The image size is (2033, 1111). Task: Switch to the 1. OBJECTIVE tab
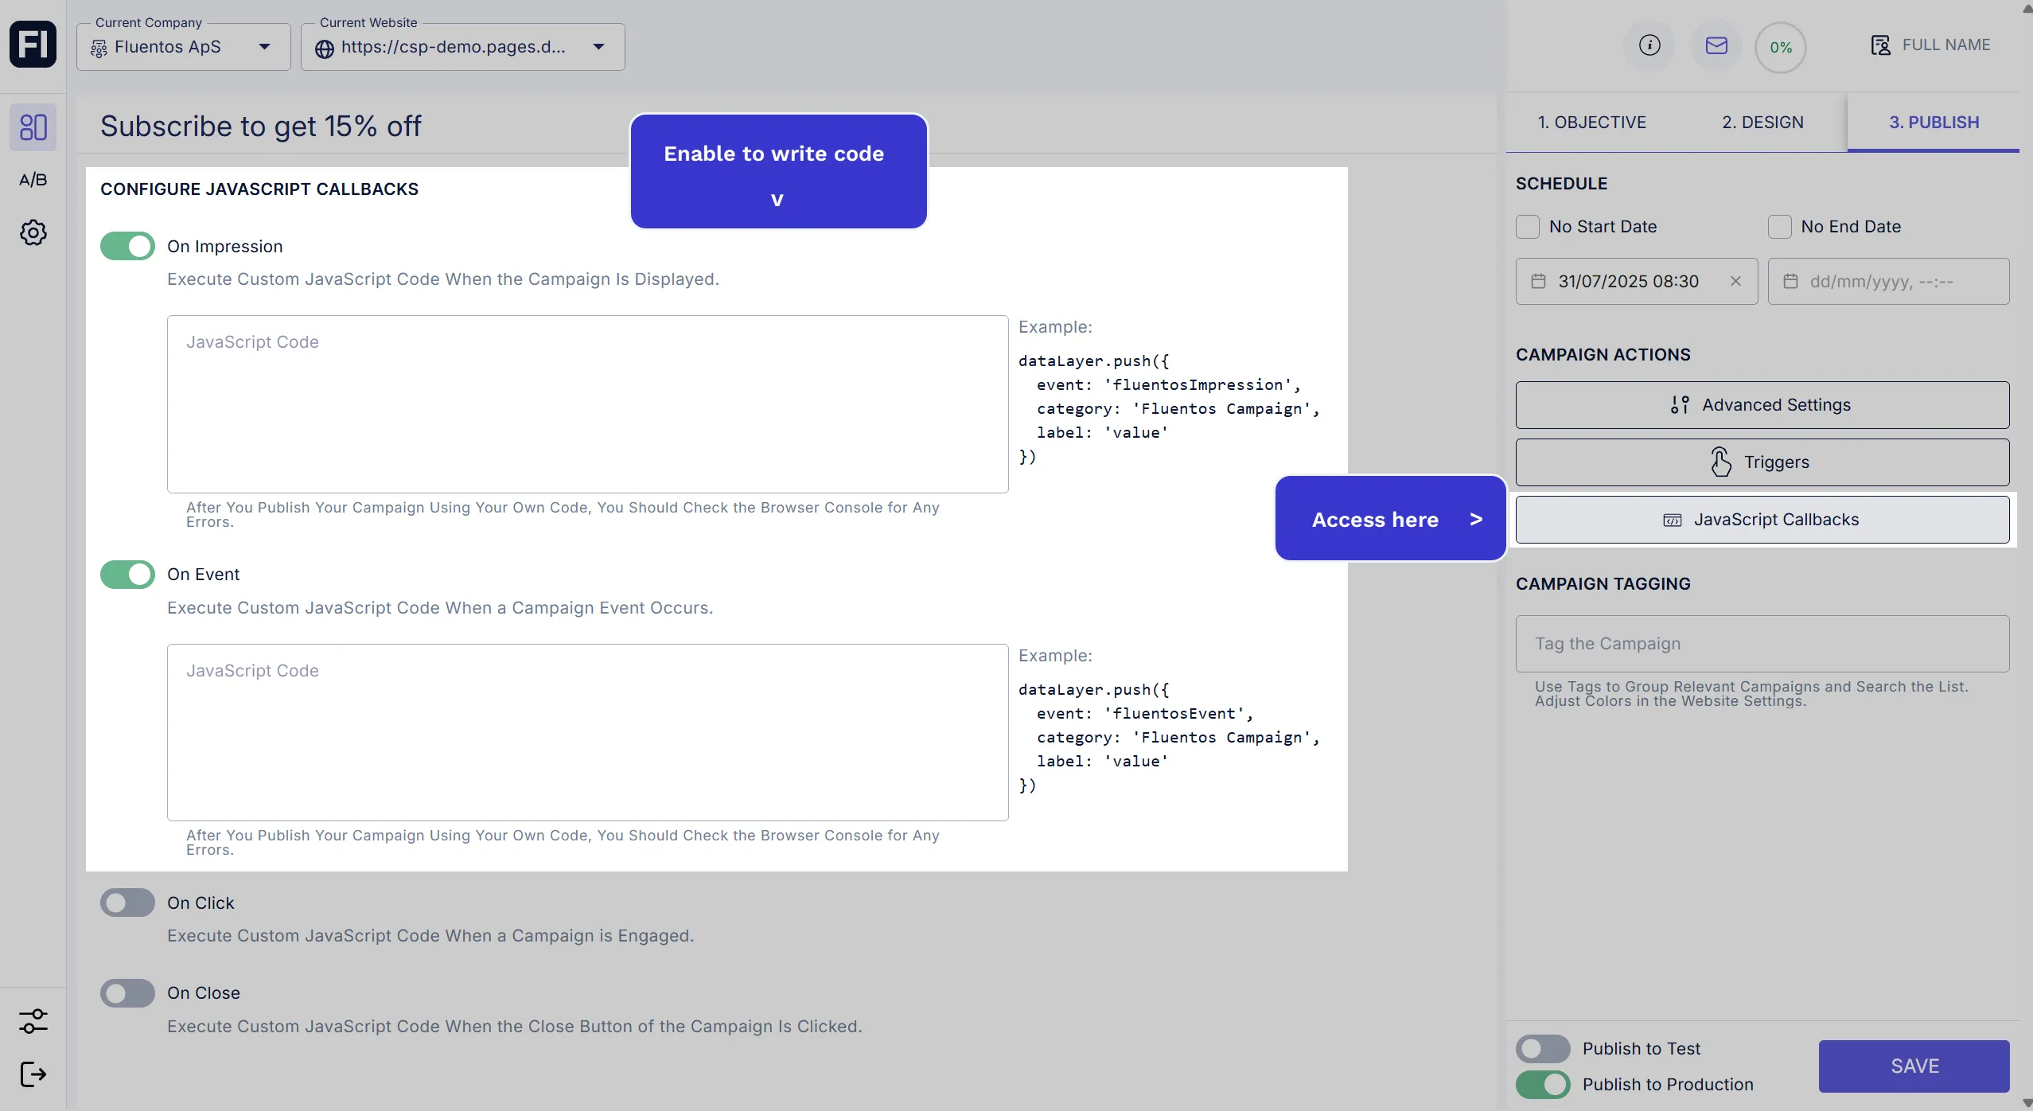(x=1591, y=123)
